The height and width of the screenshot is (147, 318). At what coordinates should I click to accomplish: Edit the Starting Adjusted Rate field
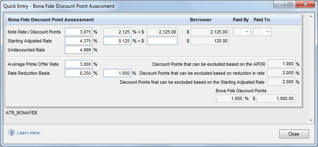(x=79, y=41)
